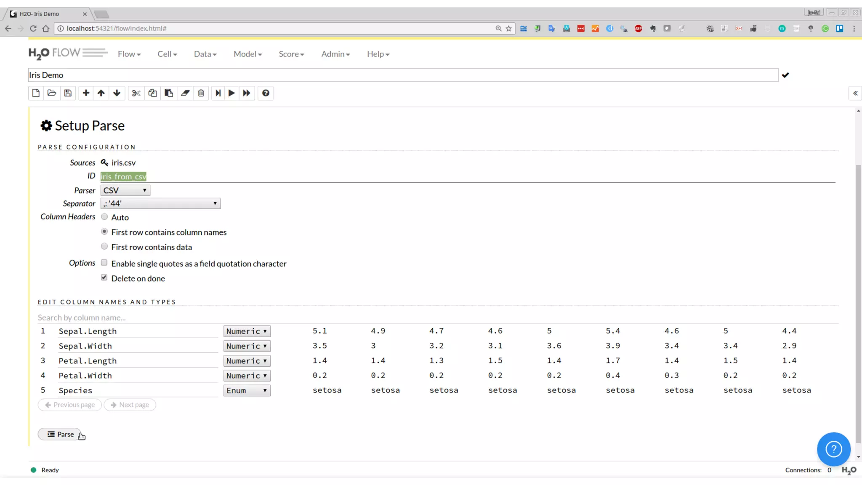Open the blue help bubble
Viewport: 862px width, 485px height.
[833, 449]
